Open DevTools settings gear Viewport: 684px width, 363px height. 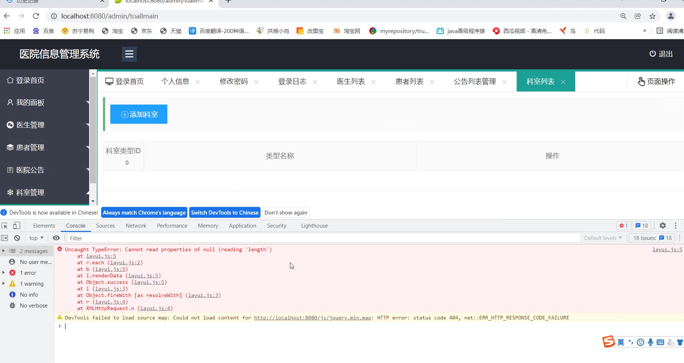pyautogui.click(x=663, y=225)
